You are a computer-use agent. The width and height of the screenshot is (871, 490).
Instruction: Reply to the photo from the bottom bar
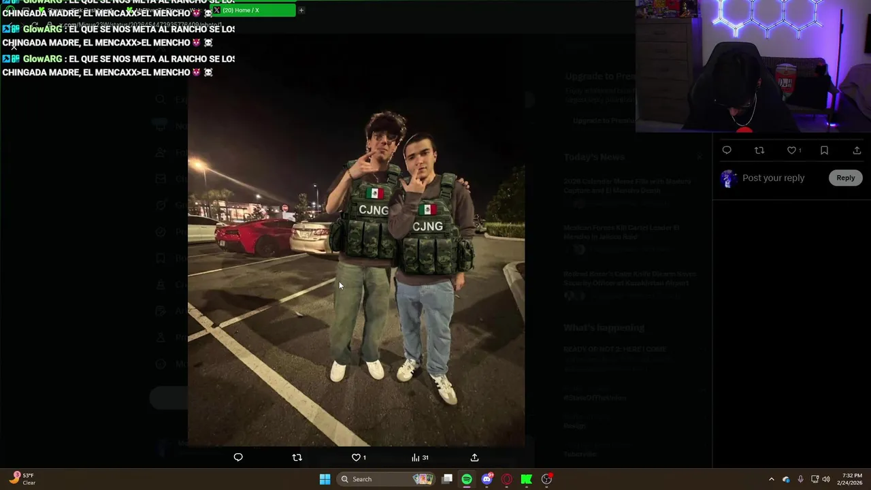[x=238, y=457]
